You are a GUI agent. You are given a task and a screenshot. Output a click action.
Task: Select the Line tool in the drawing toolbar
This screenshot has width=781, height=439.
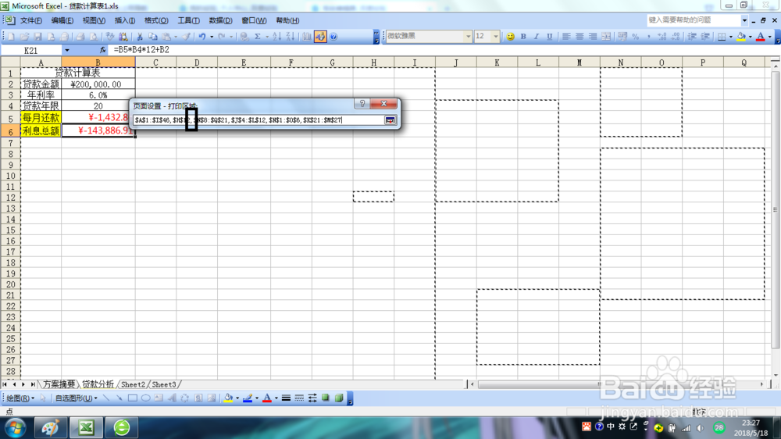pos(106,398)
